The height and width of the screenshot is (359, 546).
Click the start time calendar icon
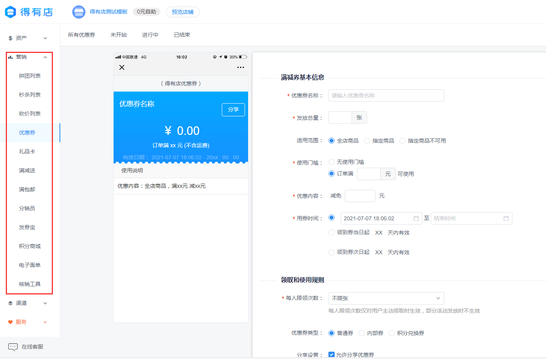pyautogui.click(x=416, y=218)
